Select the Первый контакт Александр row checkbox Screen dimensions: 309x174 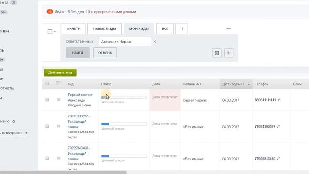(x=47, y=100)
